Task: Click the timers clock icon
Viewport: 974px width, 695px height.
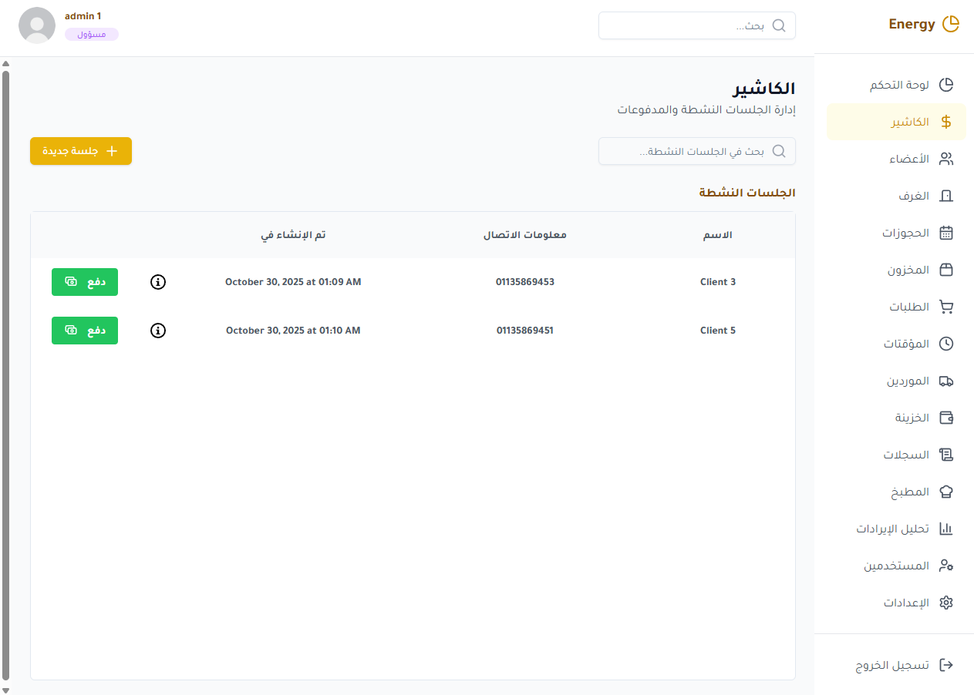Action: [946, 344]
